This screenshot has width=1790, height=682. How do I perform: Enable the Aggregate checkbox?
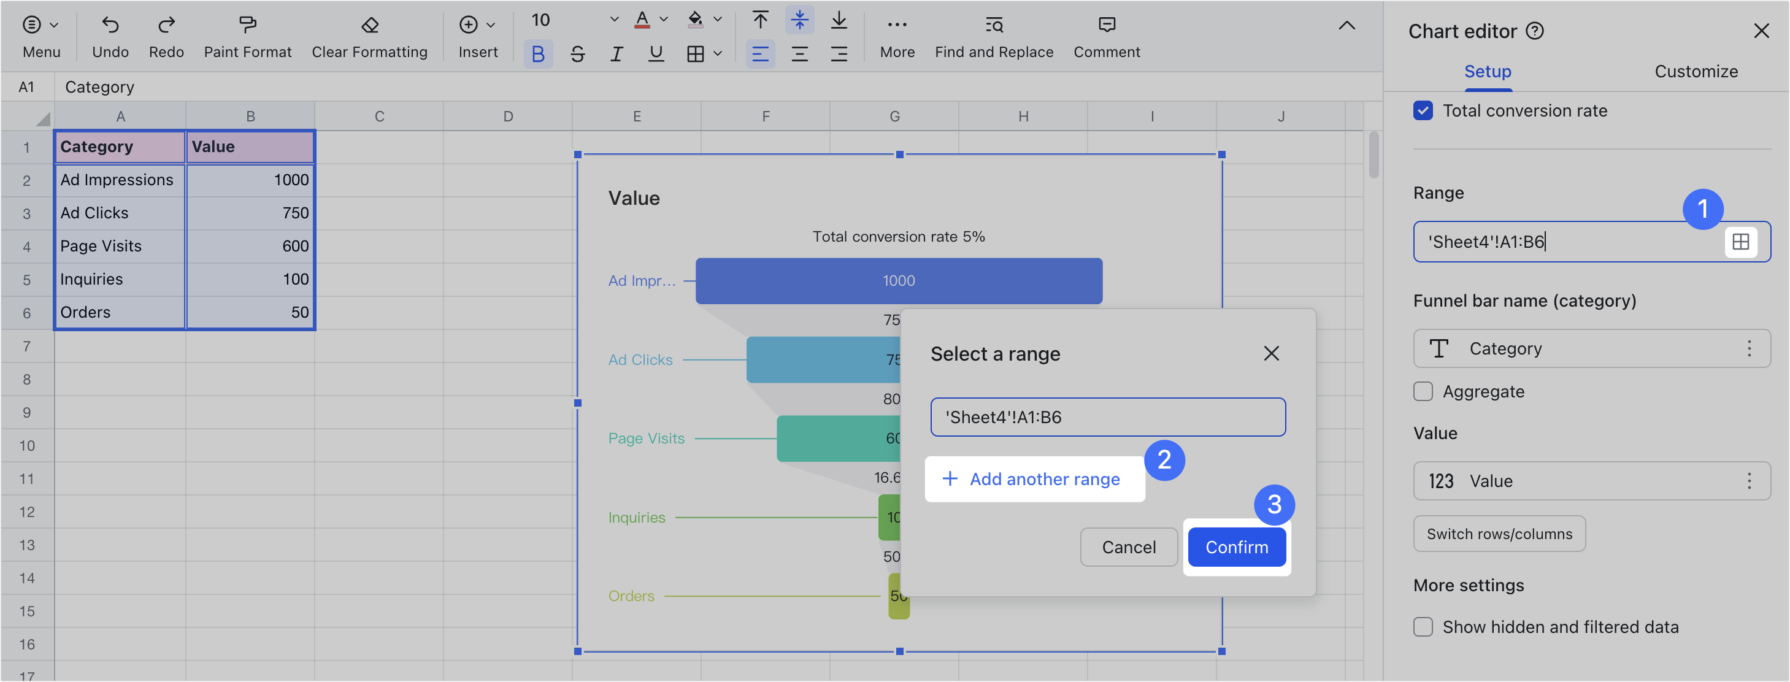tap(1423, 391)
